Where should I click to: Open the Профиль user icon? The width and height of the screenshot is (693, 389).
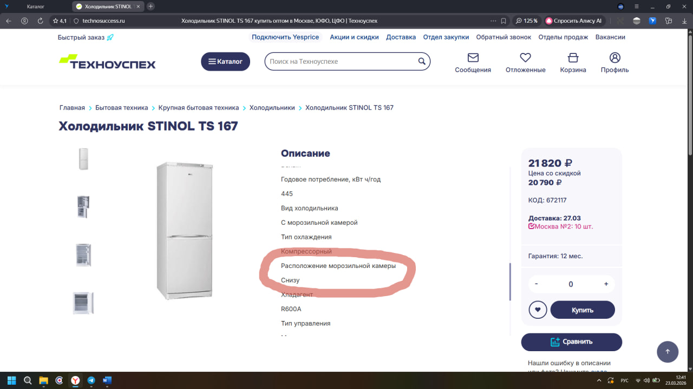614,58
